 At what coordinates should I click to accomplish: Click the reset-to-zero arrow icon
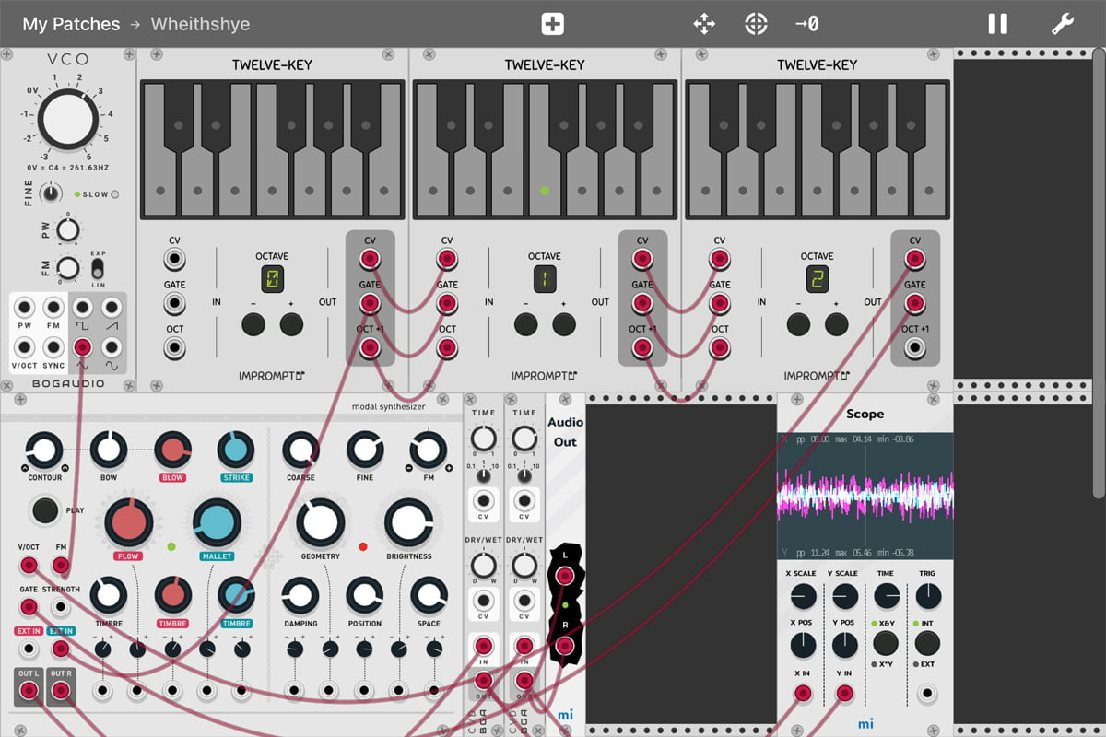[x=806, y=24]
